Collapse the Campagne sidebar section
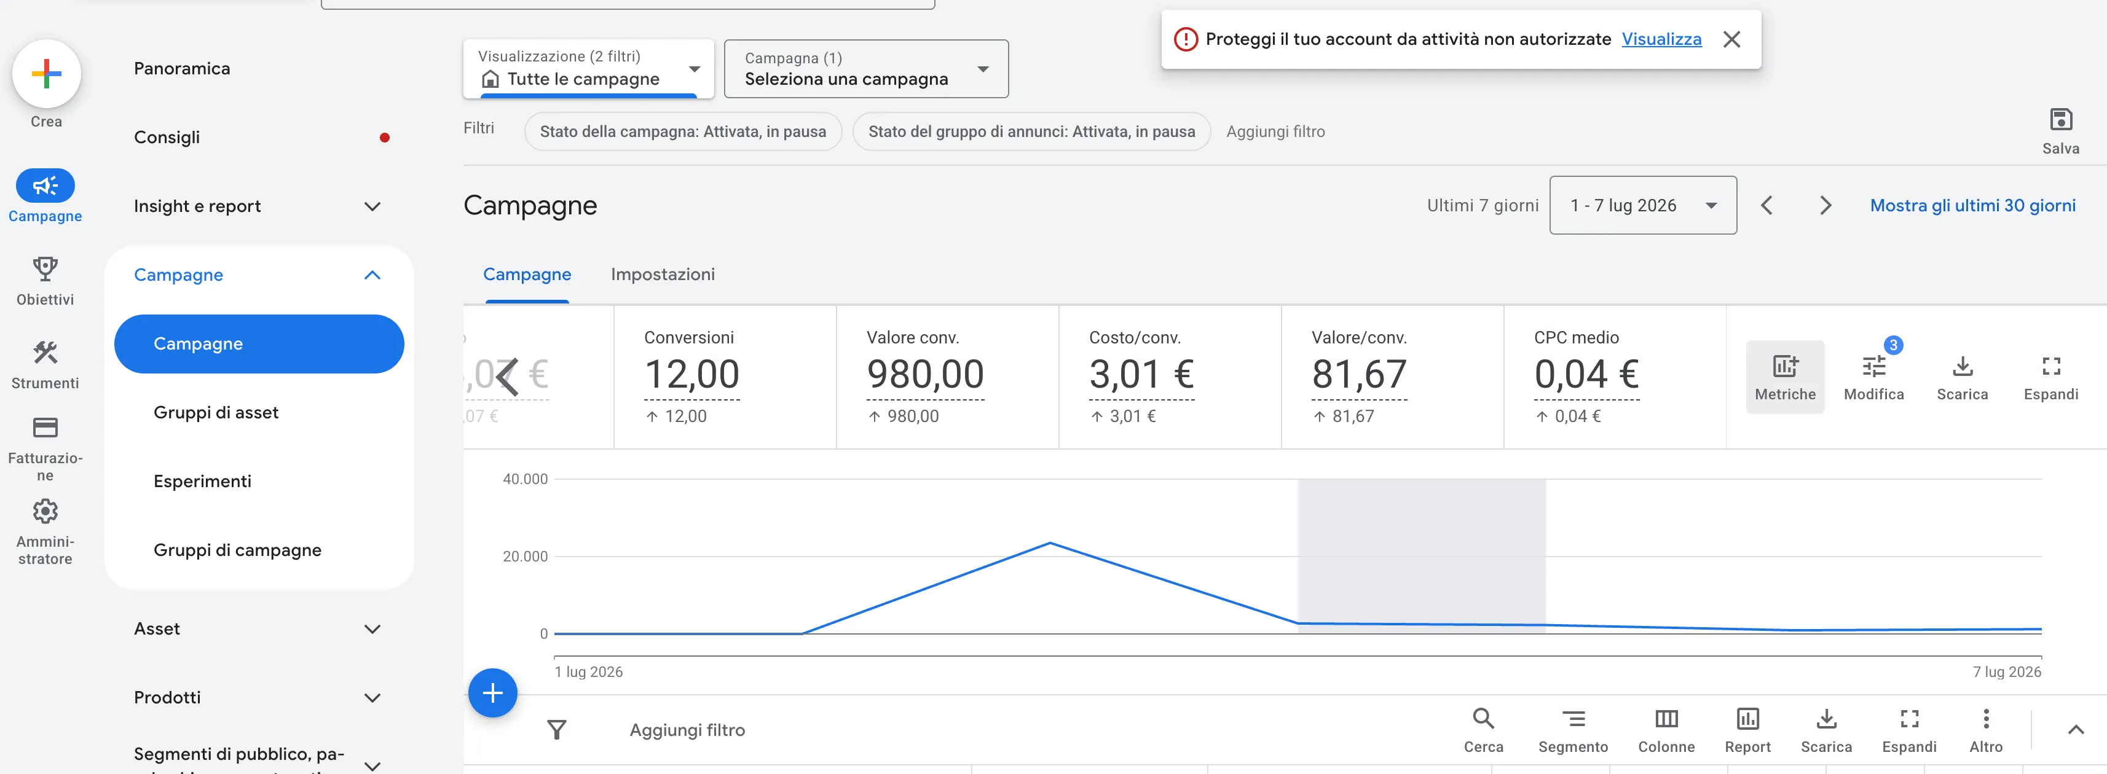2107x774 pixels. 372,275
